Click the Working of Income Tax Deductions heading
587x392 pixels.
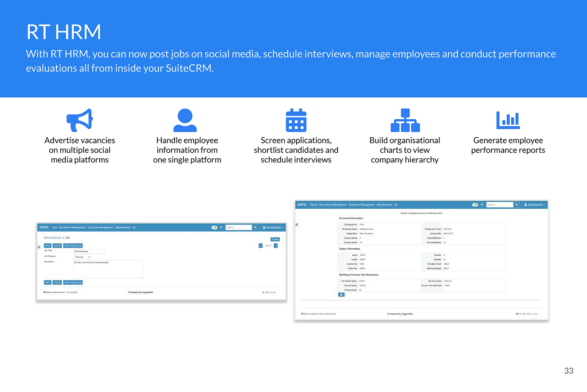coord(358,275)
